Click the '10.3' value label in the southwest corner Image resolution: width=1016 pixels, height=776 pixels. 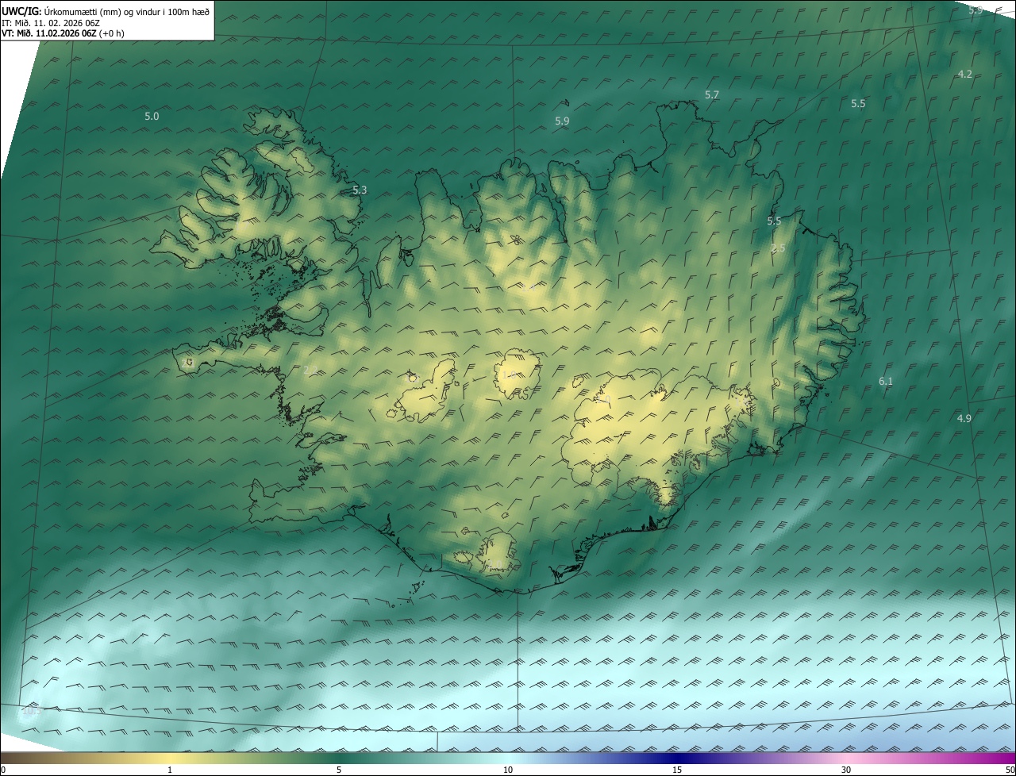(30, 711)
